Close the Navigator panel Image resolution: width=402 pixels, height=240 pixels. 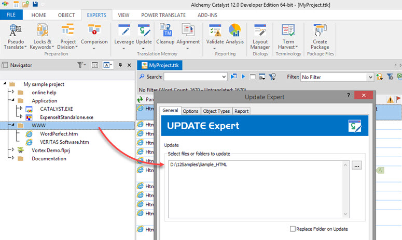point(129,65)
